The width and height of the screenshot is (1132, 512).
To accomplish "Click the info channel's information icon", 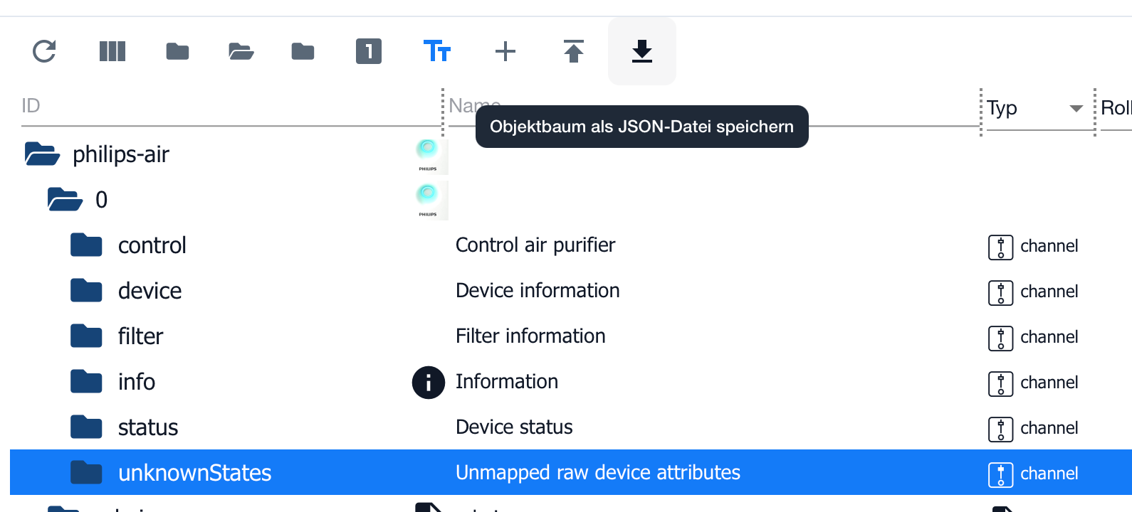I will tap(429, 383).
